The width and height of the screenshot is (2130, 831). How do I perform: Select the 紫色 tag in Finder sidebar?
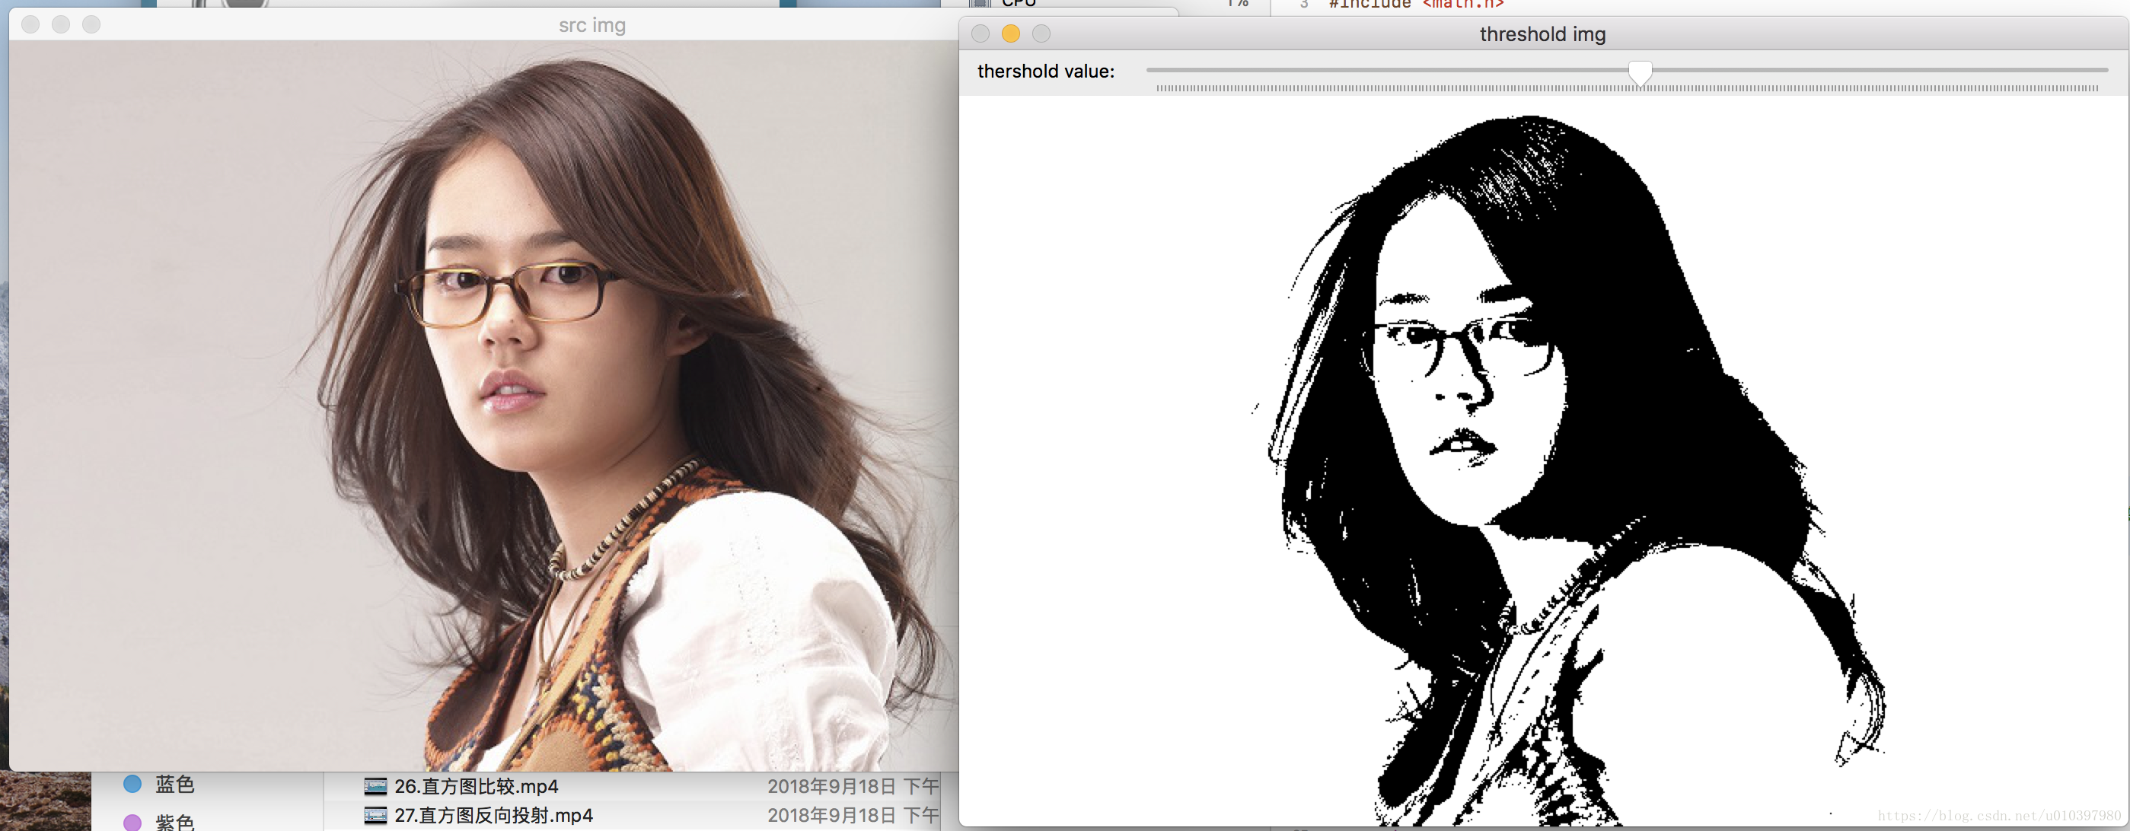pyautogui.click(x=174, y=821)
